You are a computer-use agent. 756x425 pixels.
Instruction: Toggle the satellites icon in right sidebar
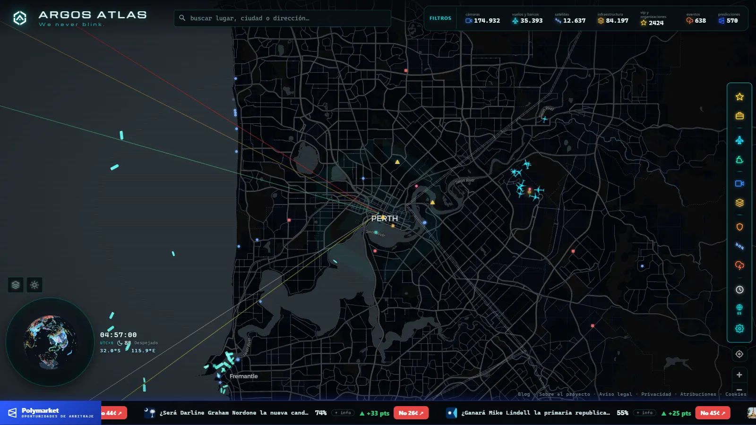pyautogui.click(x=739, y=246)
